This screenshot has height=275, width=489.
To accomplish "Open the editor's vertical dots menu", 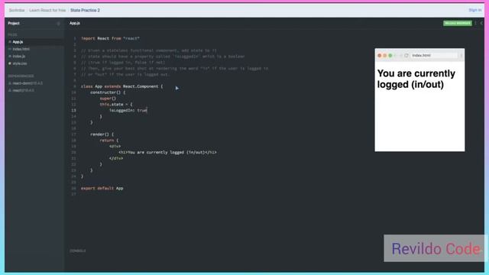I will pyautogui.click(x=475, y=23).
